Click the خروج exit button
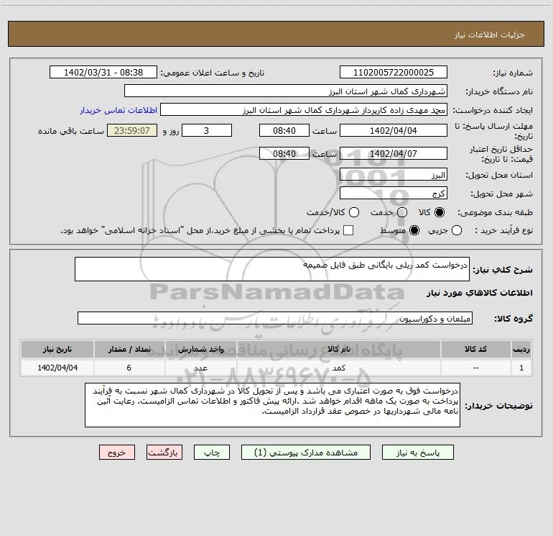Viewport: 553px width, 536px height. pyautogui.click(x=117, y=453)
